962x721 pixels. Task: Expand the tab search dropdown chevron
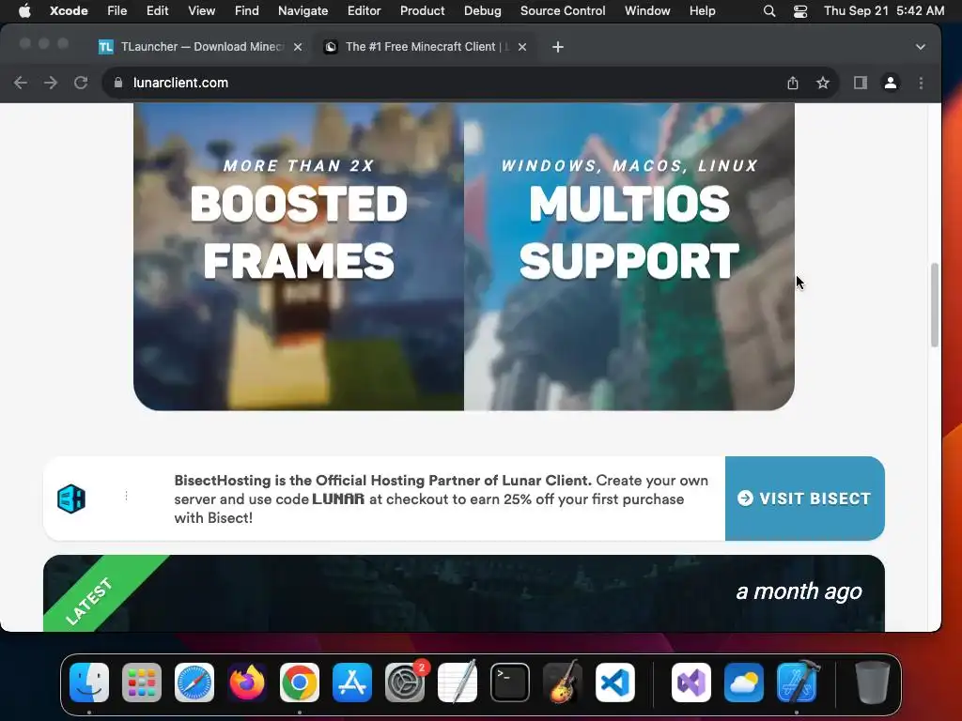point(921,47)
